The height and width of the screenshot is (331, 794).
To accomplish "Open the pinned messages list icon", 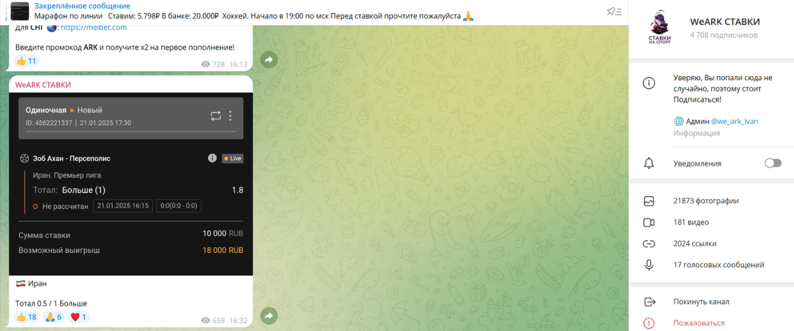I will [613, 11].
